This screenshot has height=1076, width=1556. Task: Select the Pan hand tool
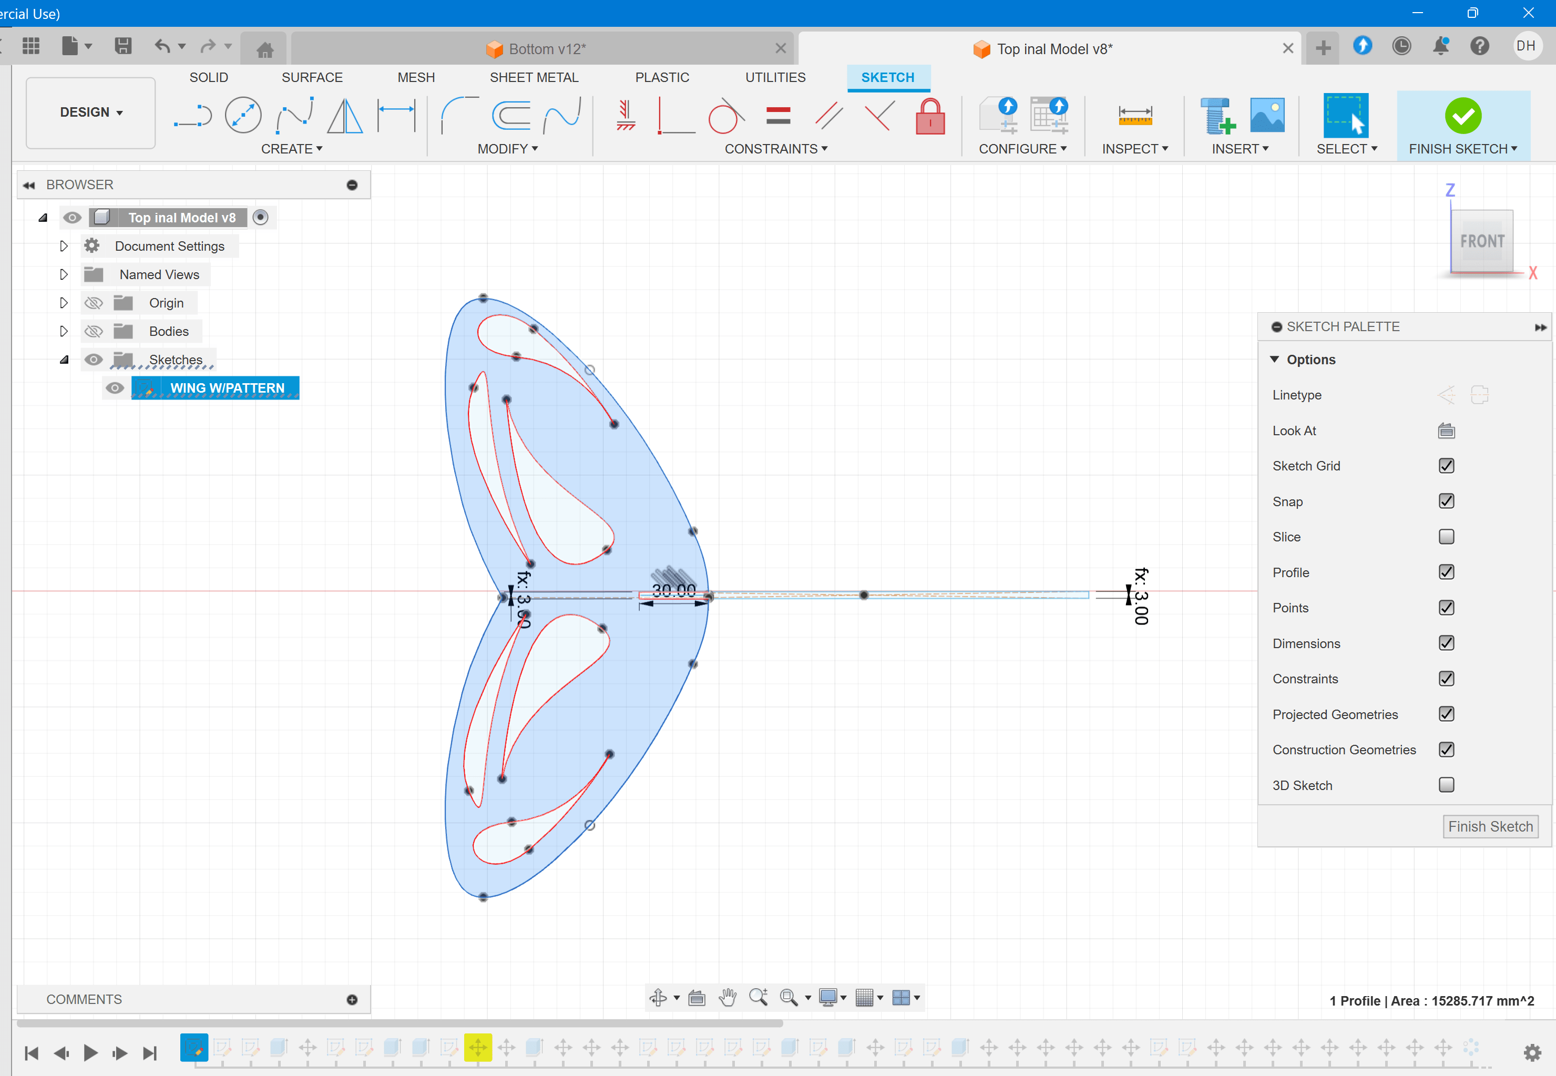(728, 997)
